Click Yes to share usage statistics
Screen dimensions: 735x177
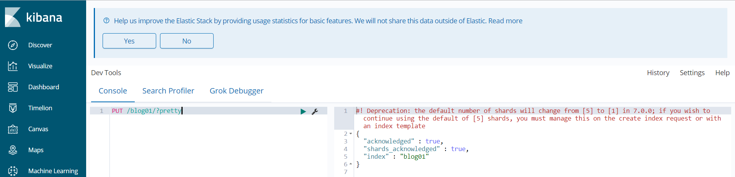coord(129,41)
